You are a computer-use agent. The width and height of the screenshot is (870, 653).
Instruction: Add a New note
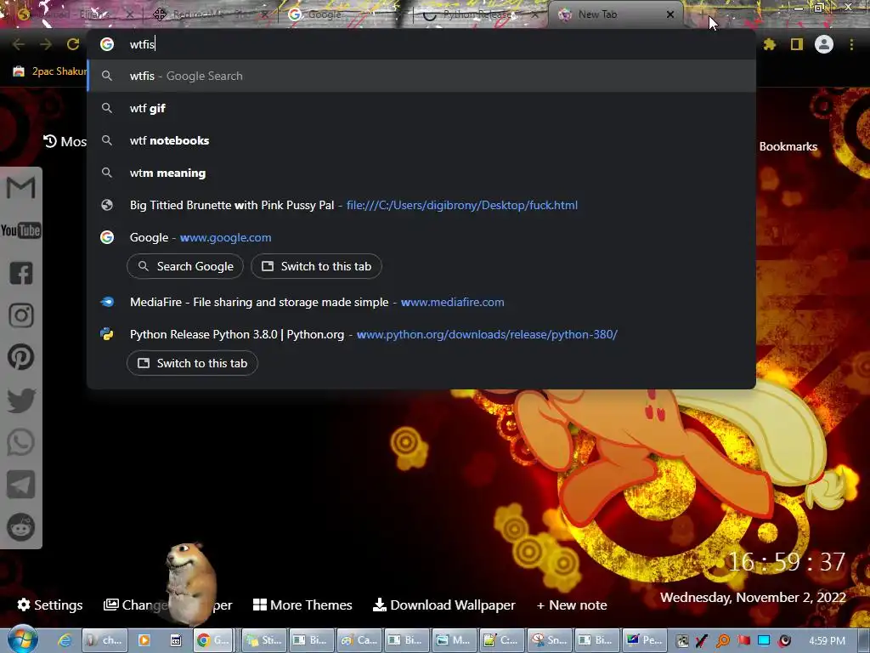coord(572,605)
